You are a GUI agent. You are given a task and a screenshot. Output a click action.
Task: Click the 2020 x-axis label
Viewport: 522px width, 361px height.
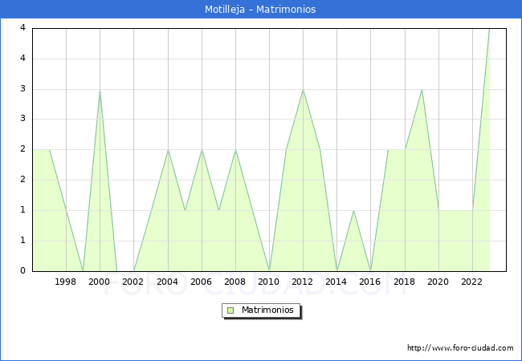(438, 282)
